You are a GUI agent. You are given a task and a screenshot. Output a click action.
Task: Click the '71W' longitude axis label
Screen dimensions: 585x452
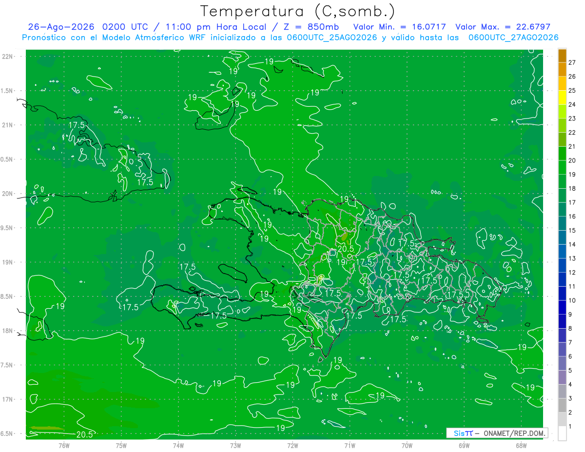[x=350, y=446]
